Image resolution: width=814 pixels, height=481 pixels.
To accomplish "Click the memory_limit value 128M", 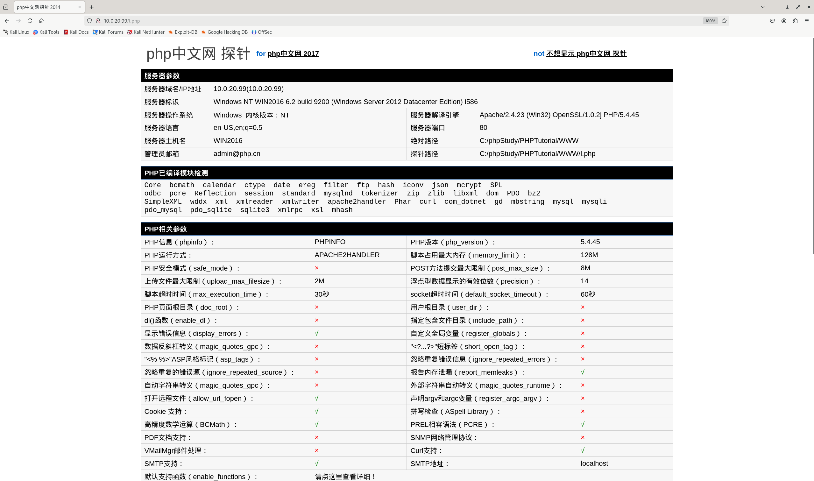I will tap(589, 255).
